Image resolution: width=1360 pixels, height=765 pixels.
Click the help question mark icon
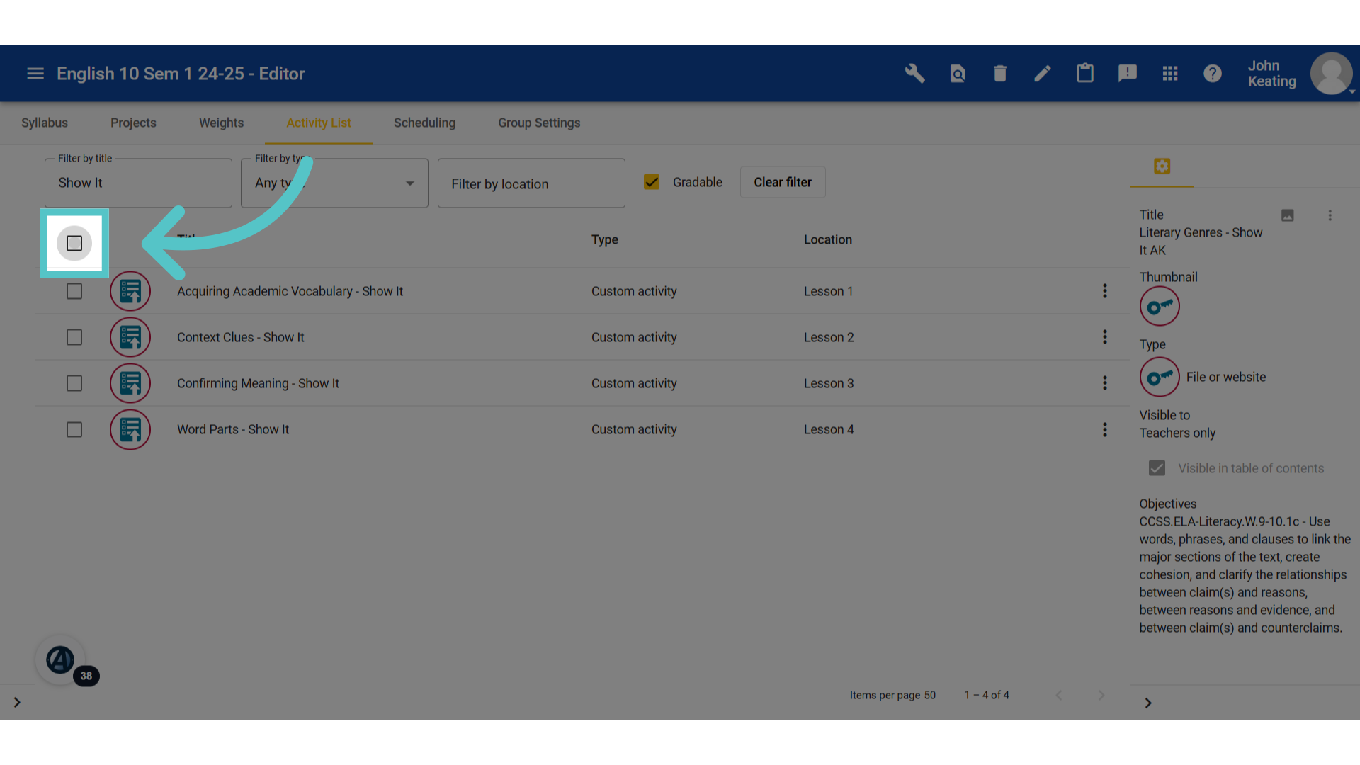click(x=1212, y=73)
